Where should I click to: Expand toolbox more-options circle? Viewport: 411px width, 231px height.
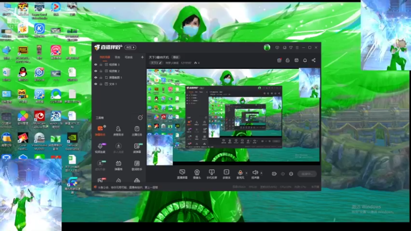click(140, 118)
